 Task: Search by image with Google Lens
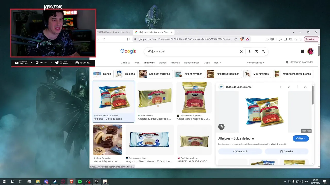257,51
